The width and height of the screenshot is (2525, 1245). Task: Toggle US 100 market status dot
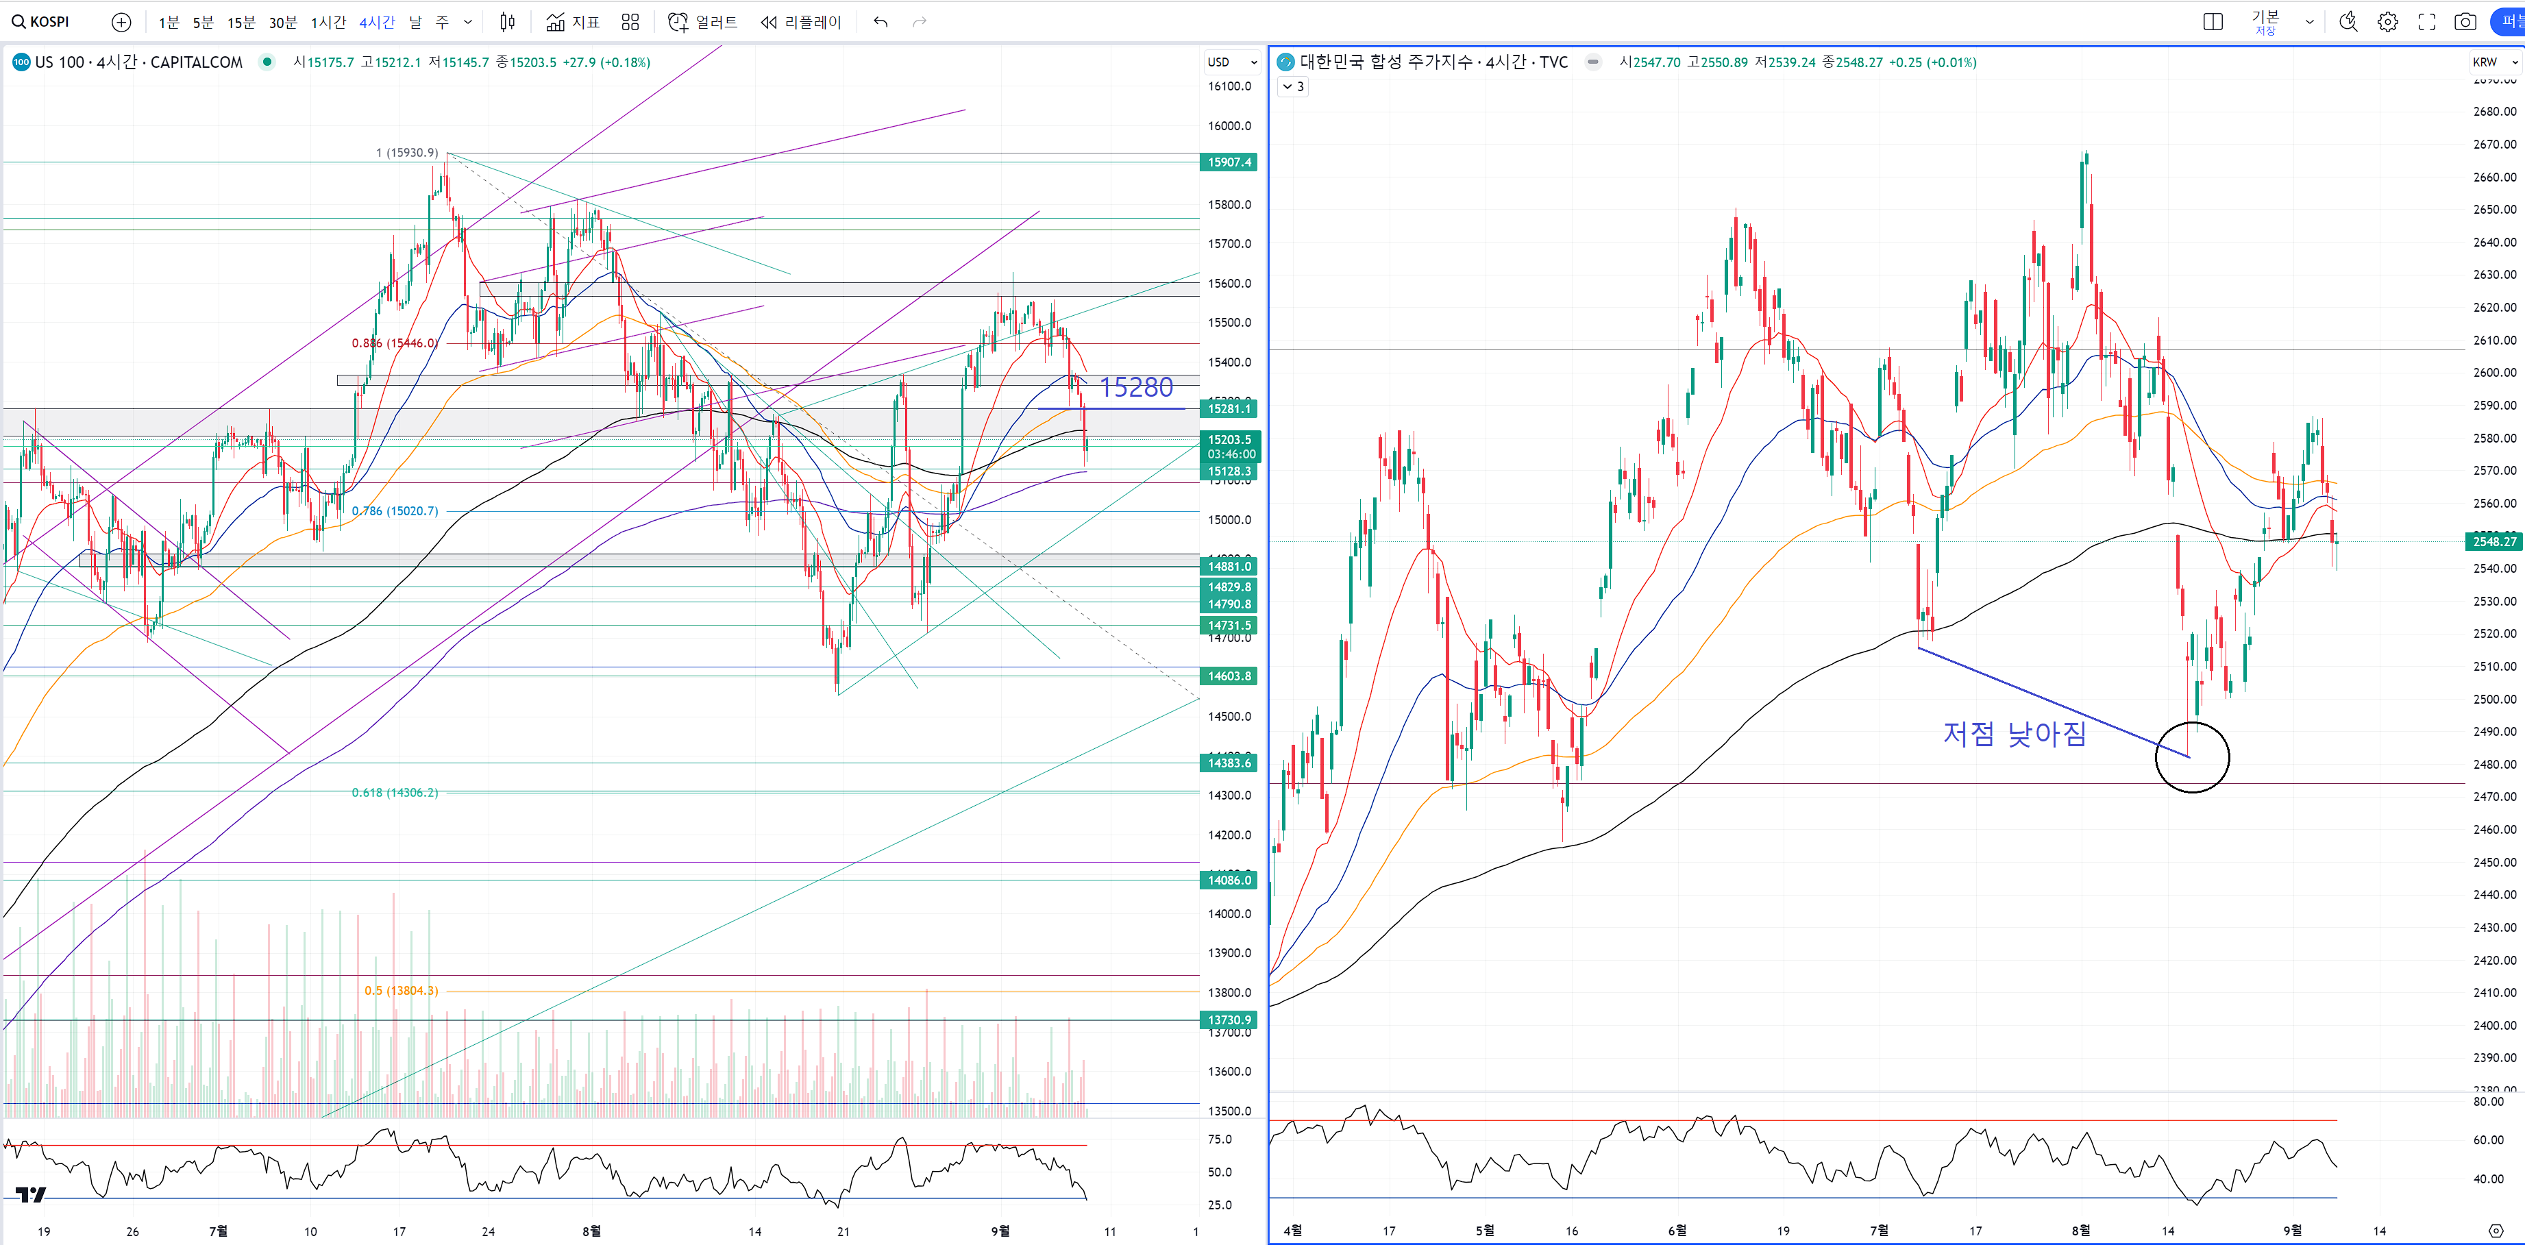(267, 62)
